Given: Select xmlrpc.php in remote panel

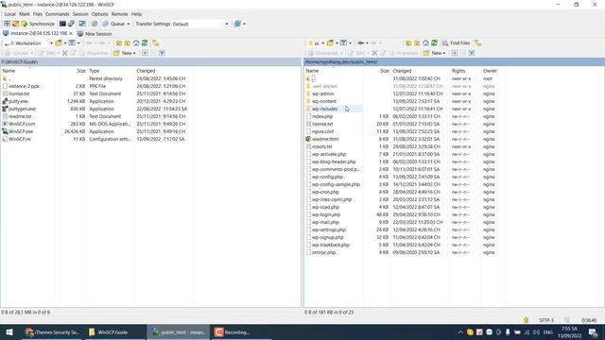Looking at the screenshot, I should pos(323,252).
